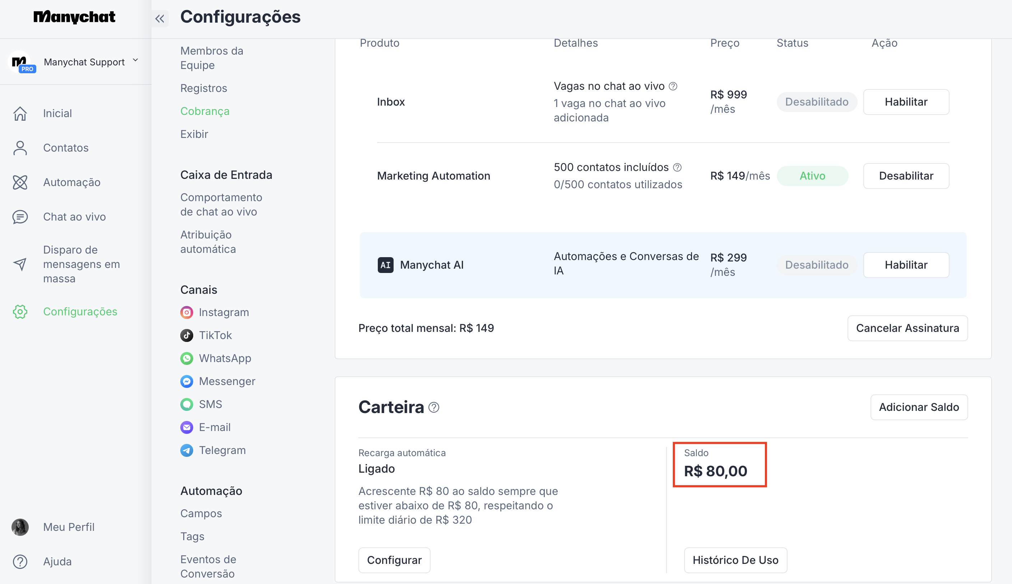Open Meu Perfil from the sidebar
The image size is (1012, 584).
pos(68,527)
